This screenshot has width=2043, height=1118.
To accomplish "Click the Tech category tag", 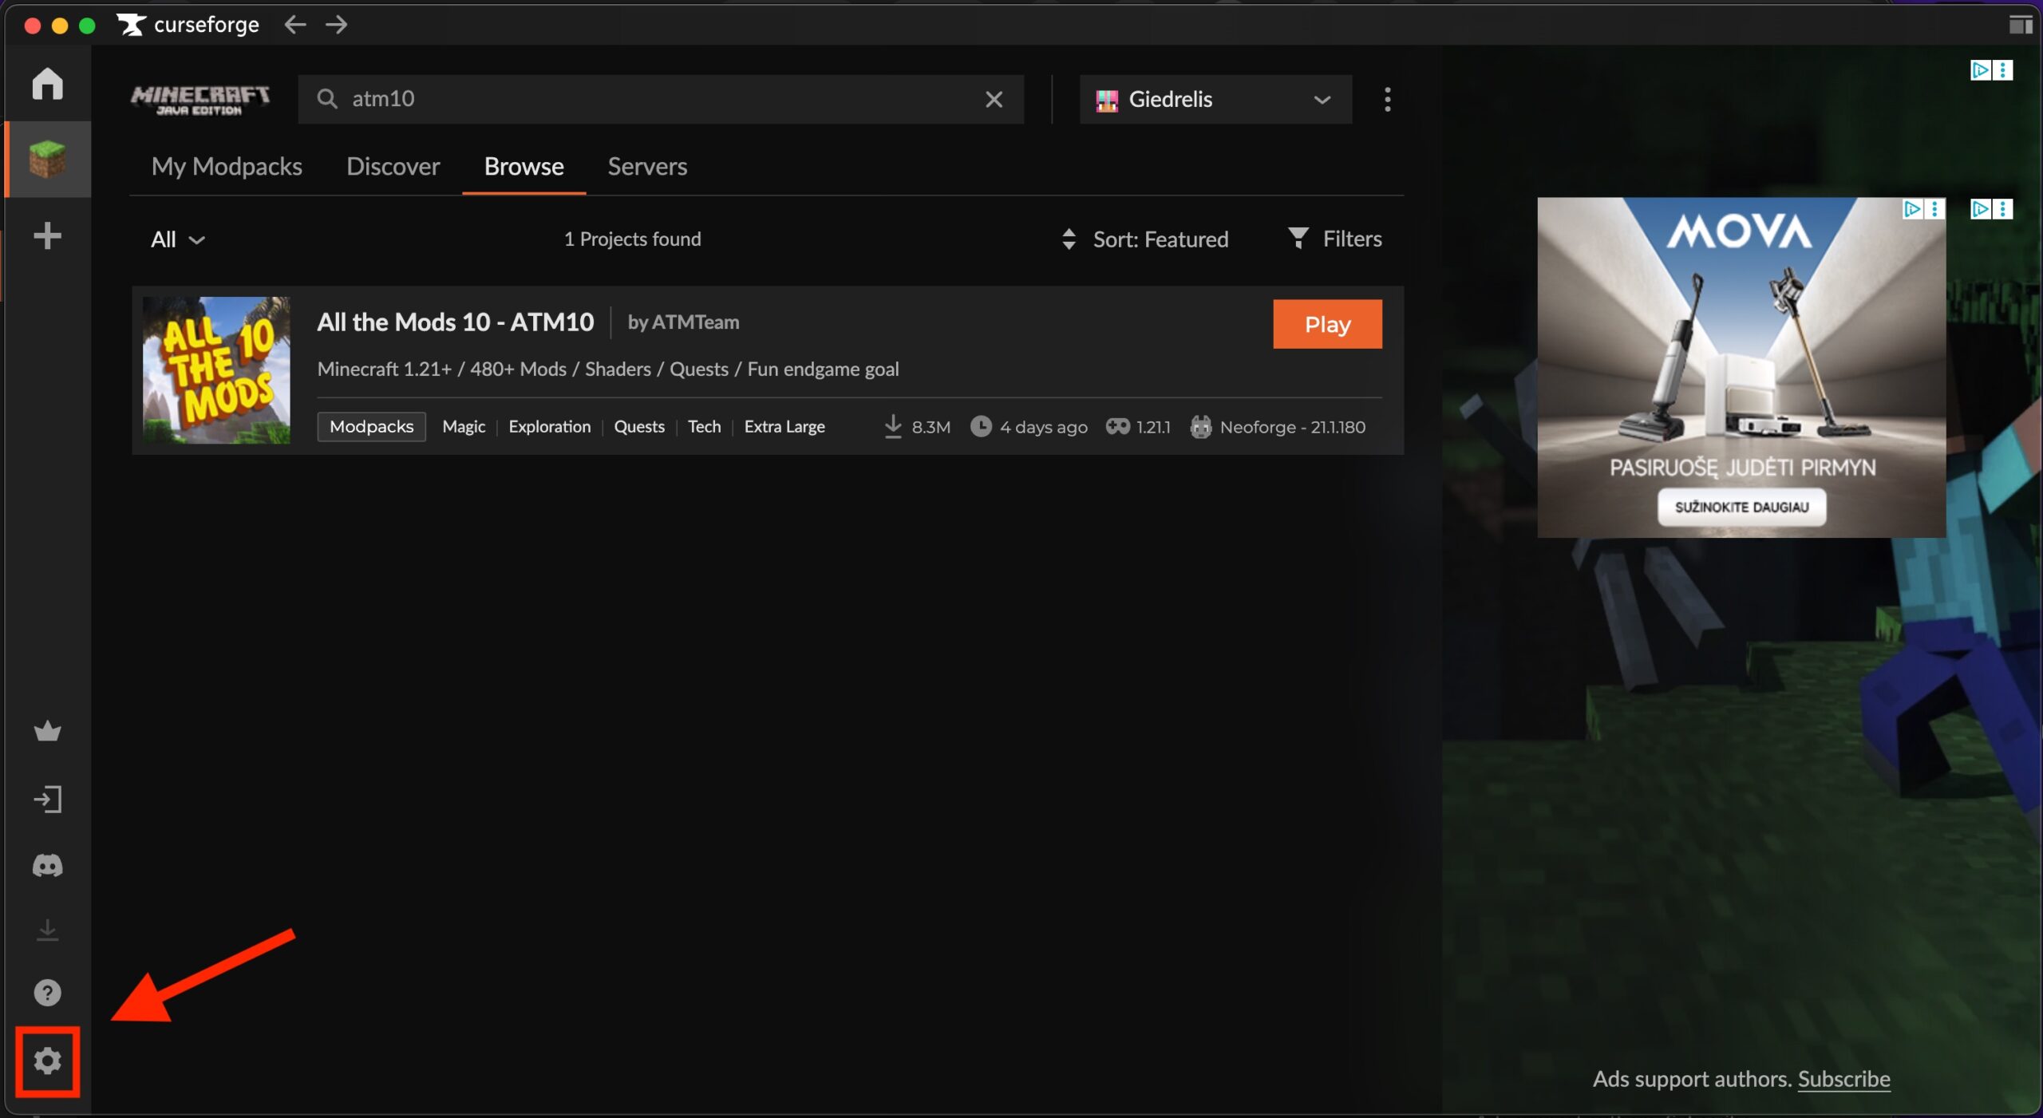I will (x=704, y=426).
